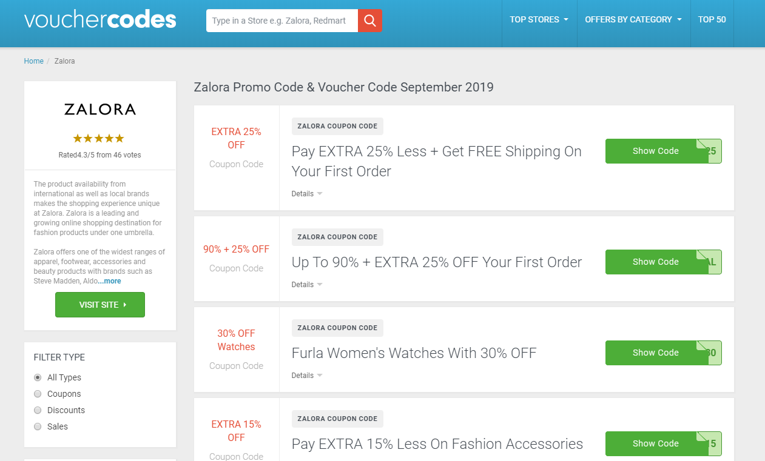Expand Details under Up To 90% offer
Image resolution: width=765 pixels, height=461 pixels.
[x=307, y=285]
